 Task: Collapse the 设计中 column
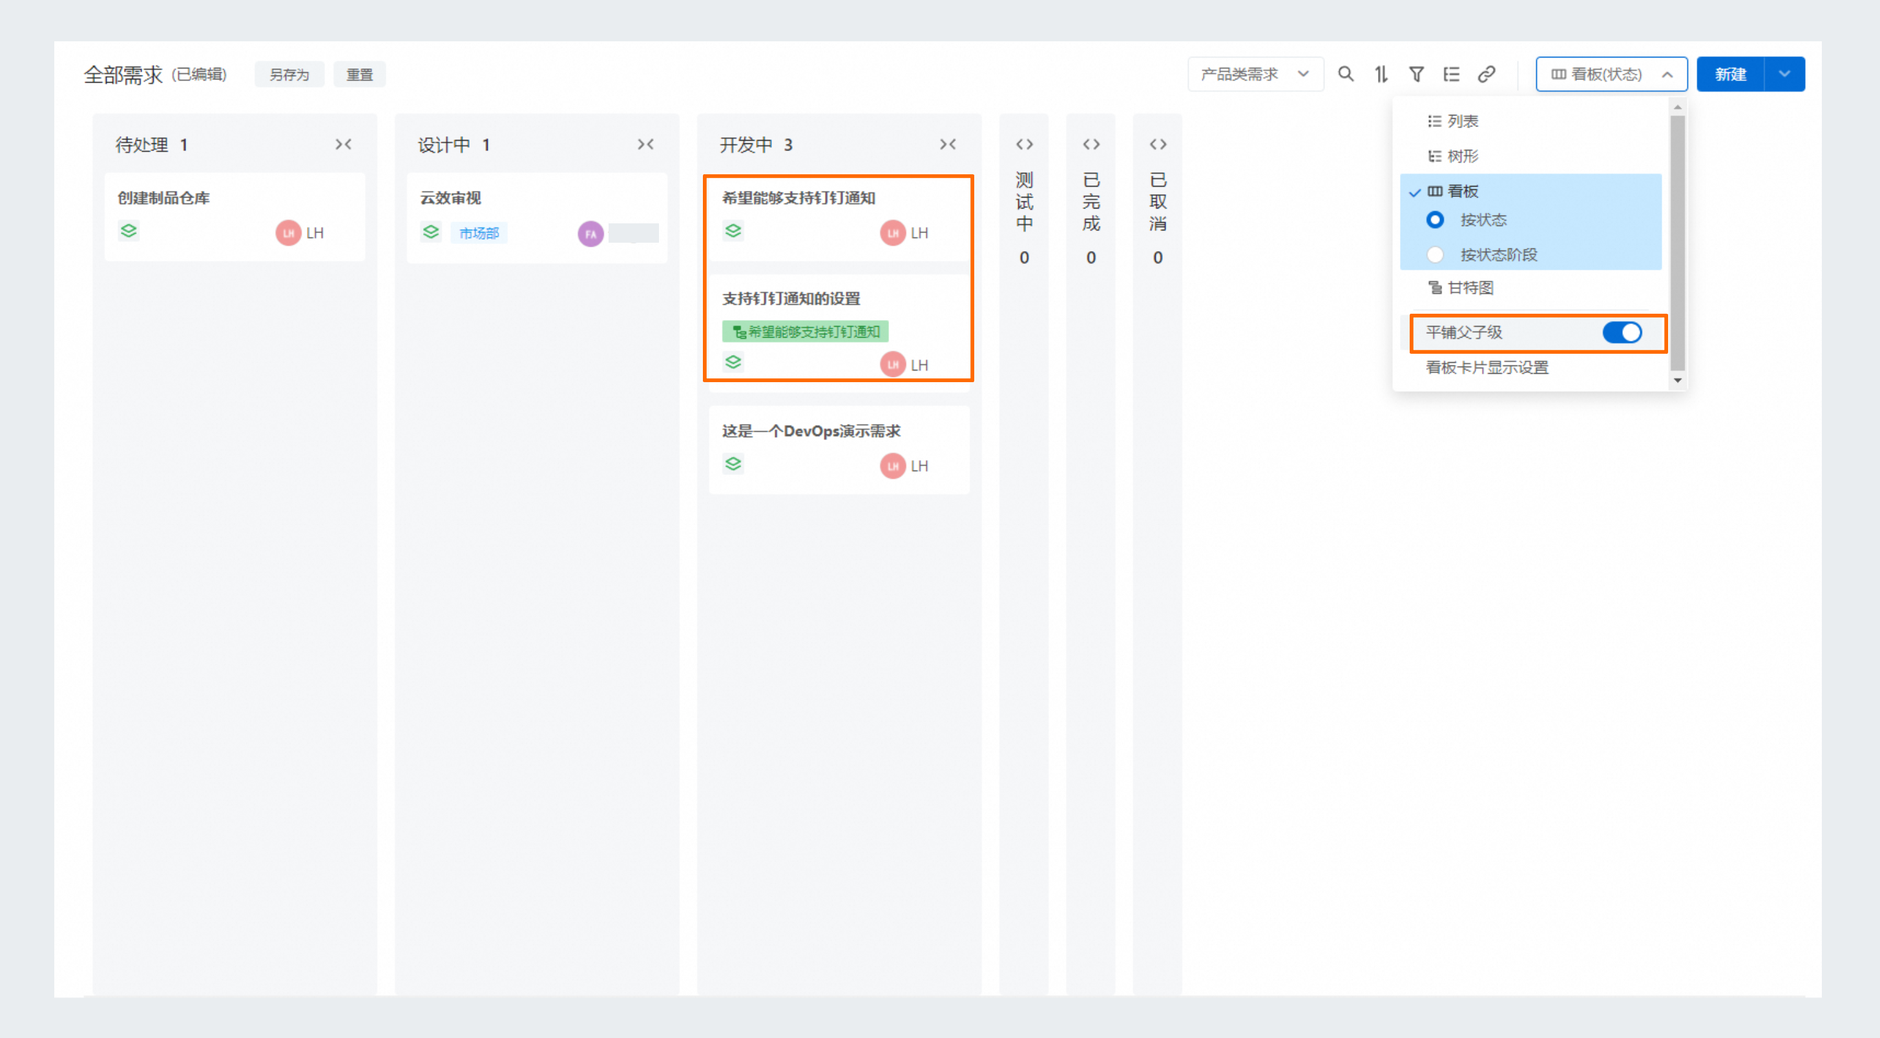pyautogui.click(x=646, y=145)
